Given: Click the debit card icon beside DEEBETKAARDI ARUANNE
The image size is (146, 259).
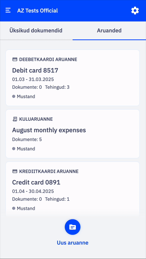Looking at the screenshot, I should coord(15,59).
